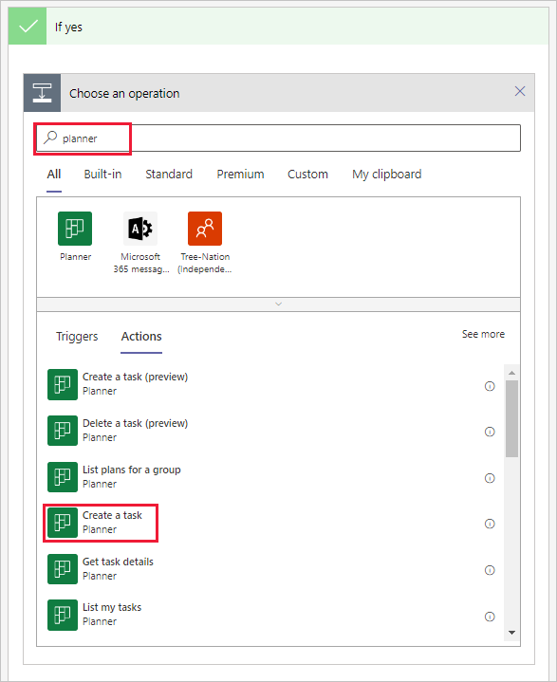The height and width of the screenshot is (682, 557).
Task: Click the planner search field
Action: (x=279, y=138)
